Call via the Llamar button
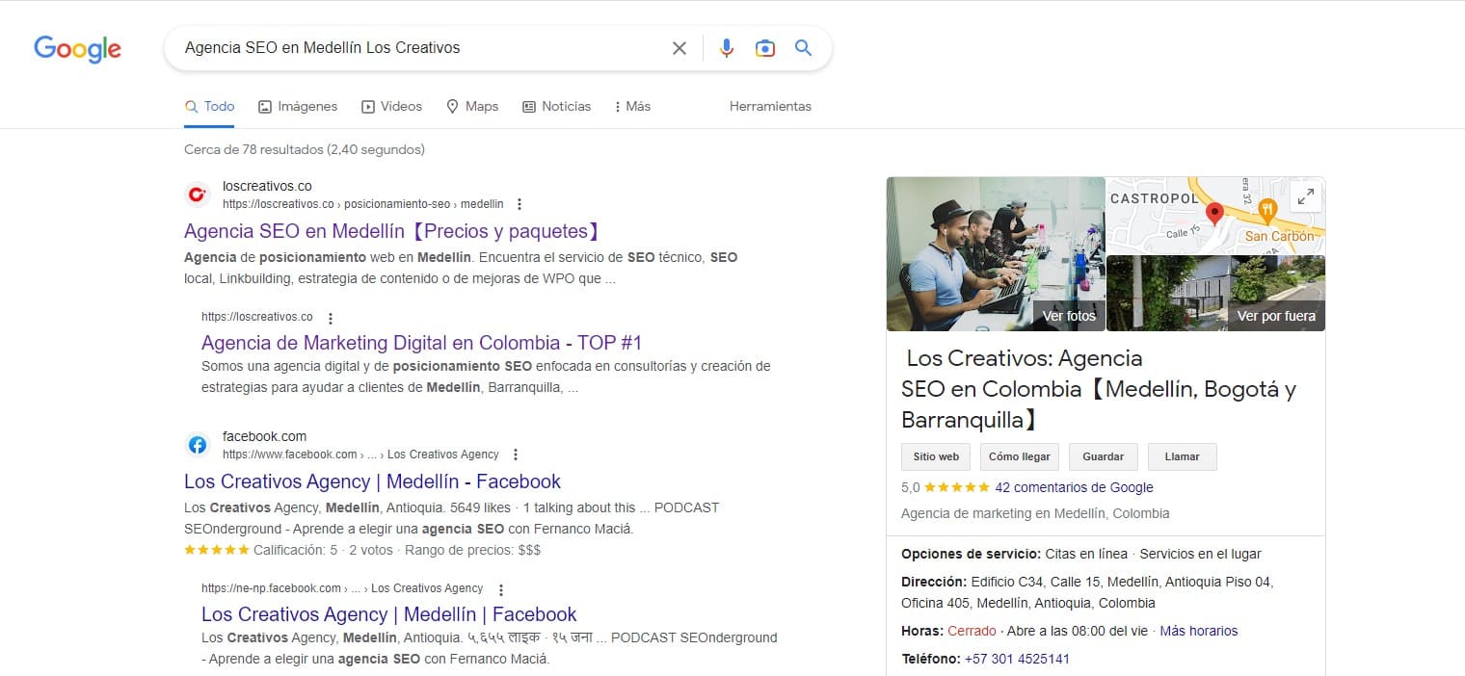This screenshot has height=676, width=1465. [1182, 455]
